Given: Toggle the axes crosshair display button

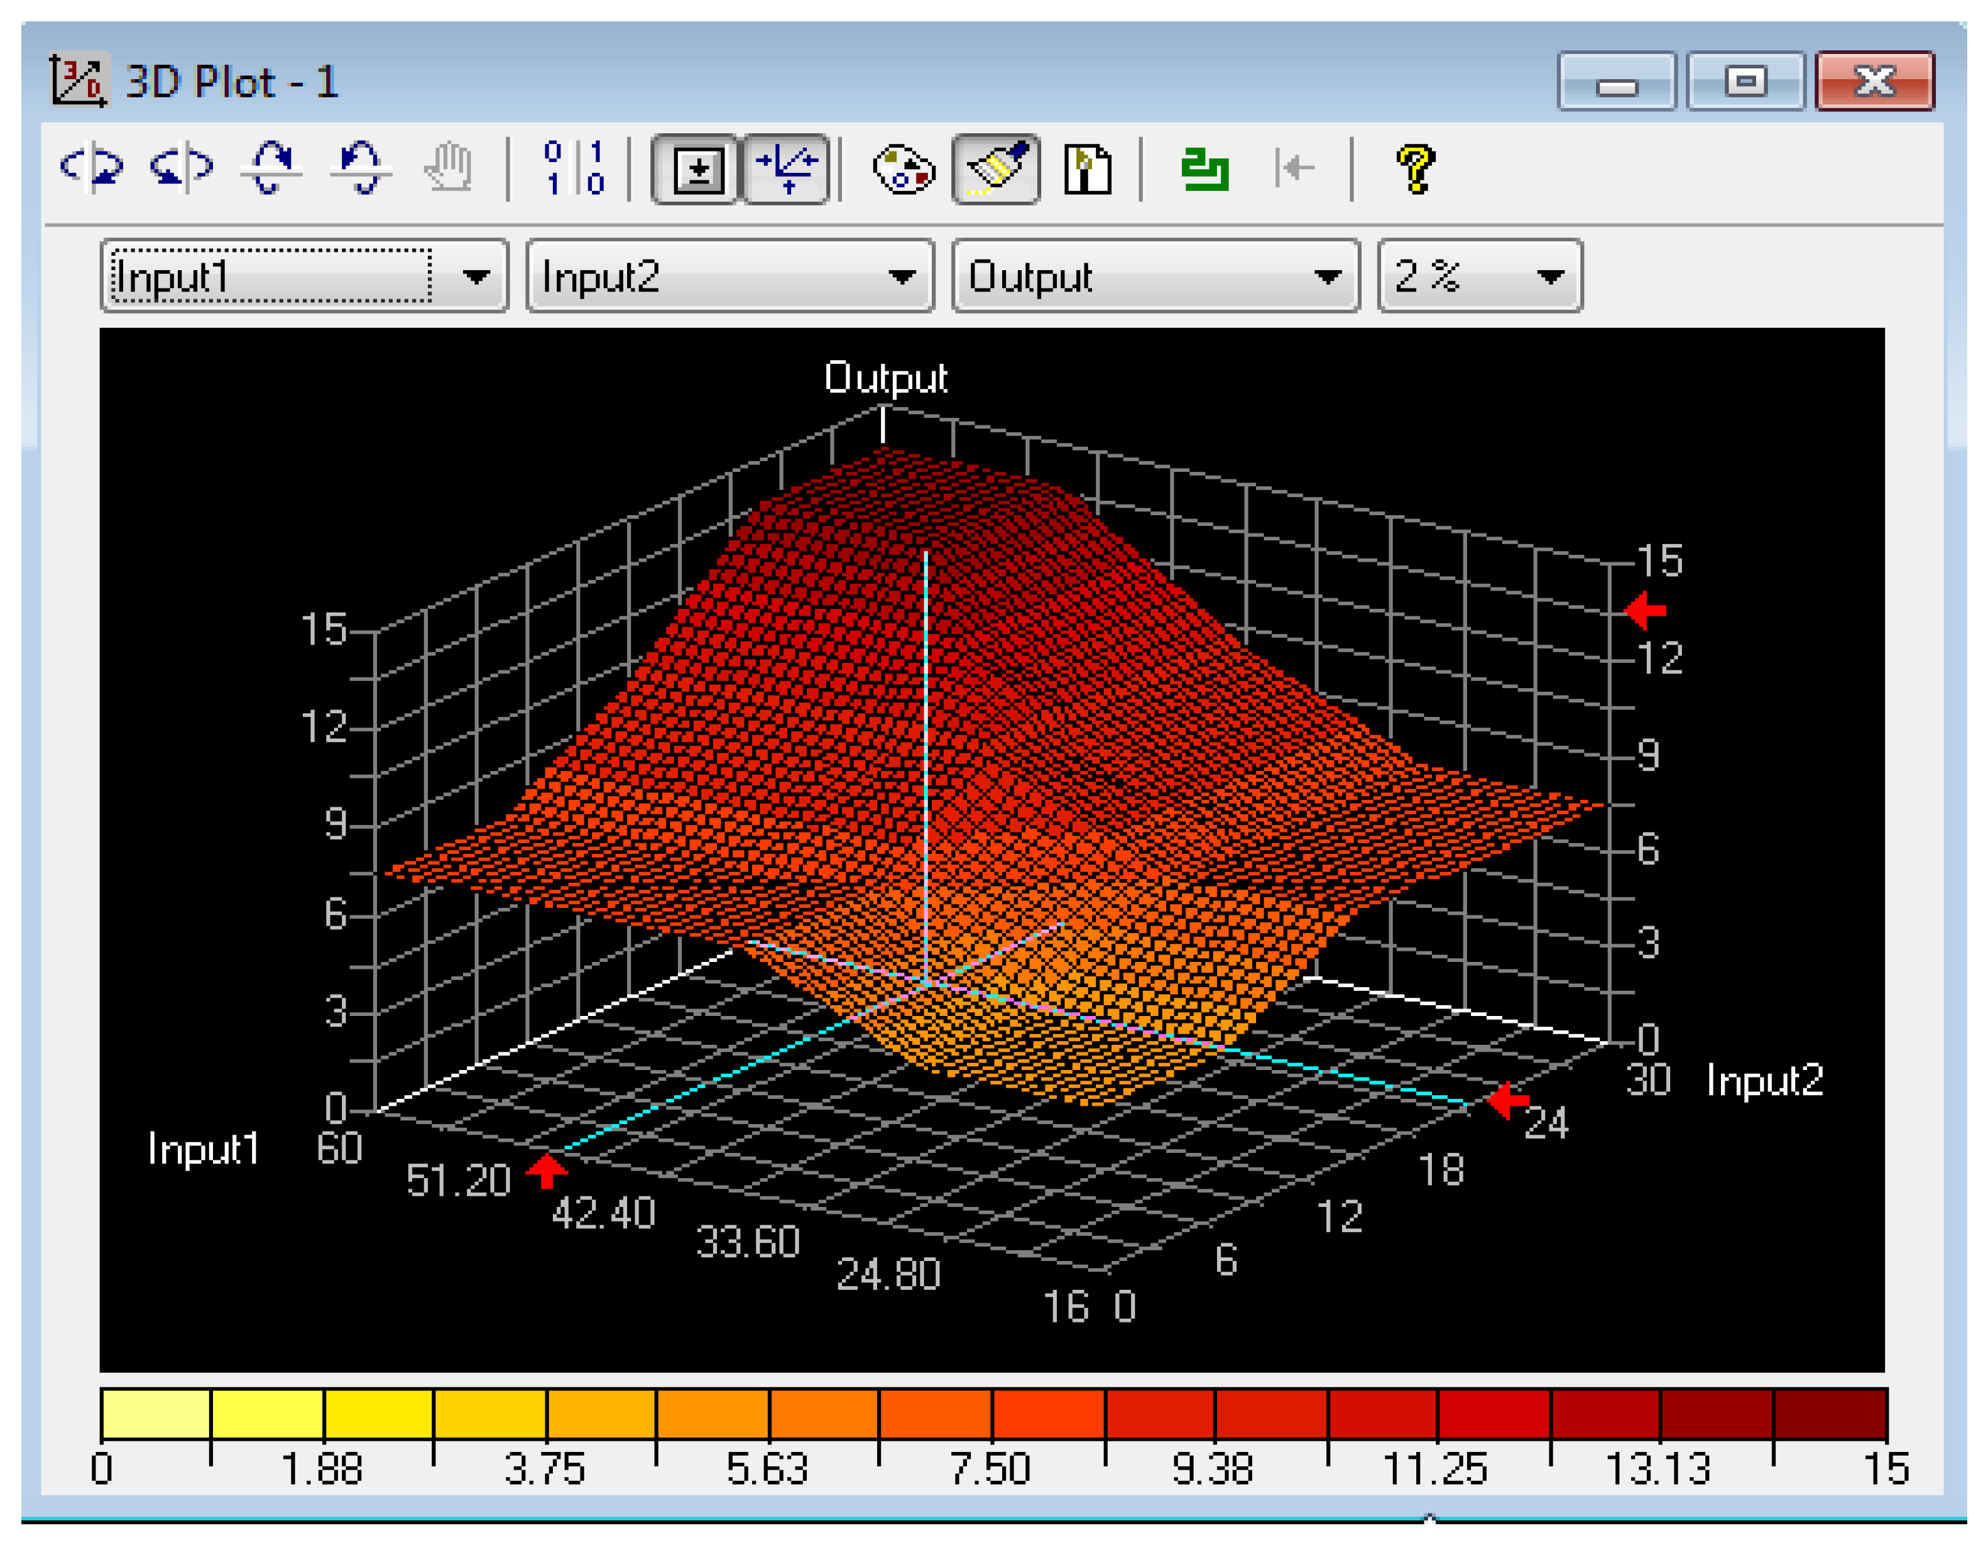Looking at the screenshot, I should [787, 170].
